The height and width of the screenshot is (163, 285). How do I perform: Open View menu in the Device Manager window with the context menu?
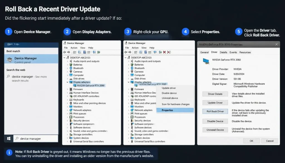coord(144,48)
